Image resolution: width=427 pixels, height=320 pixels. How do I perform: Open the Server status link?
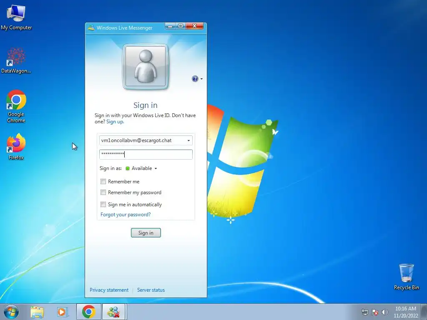coord(151,290)
